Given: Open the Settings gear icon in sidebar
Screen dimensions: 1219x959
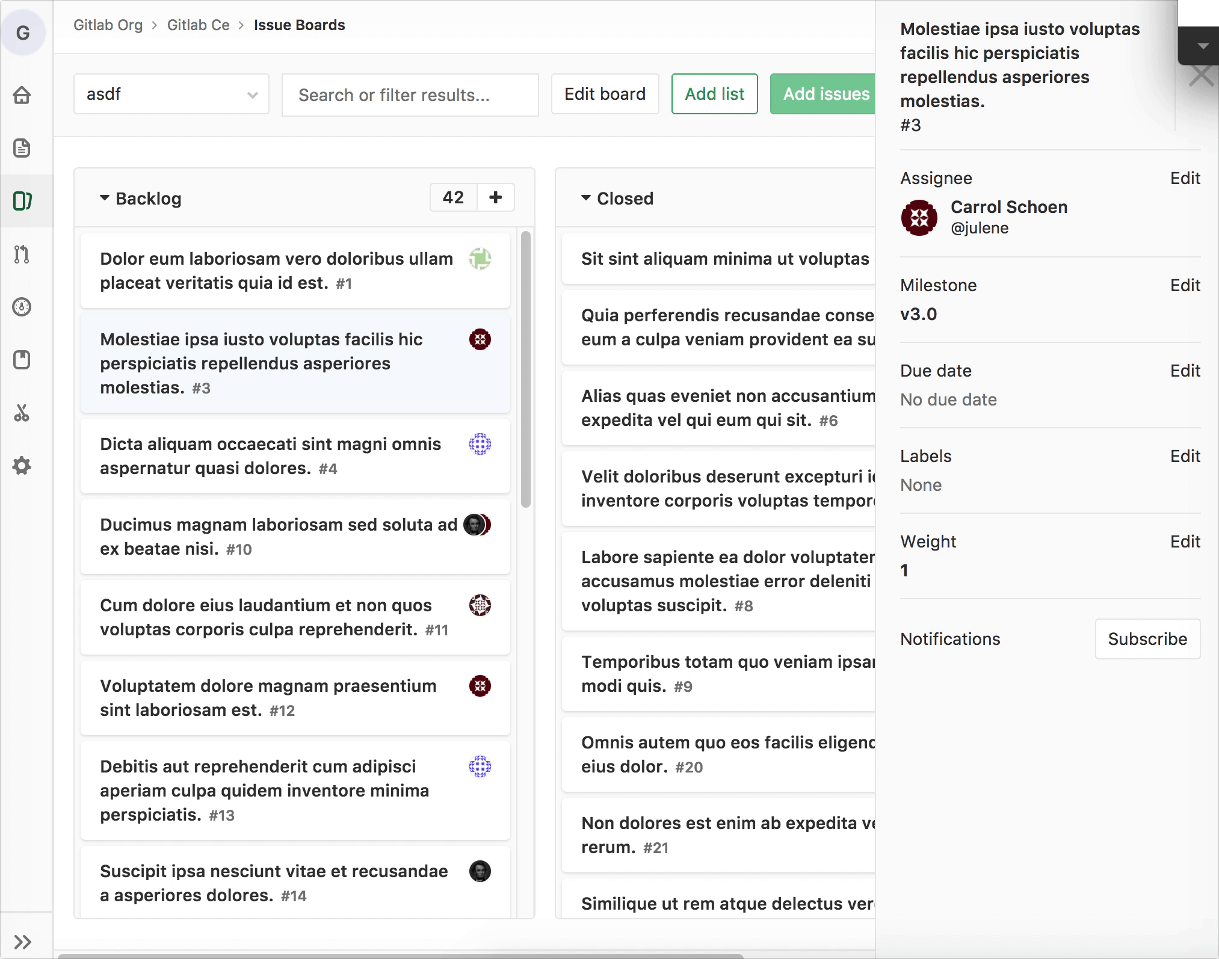Looking at the screenshot, I should pos(22,466).
